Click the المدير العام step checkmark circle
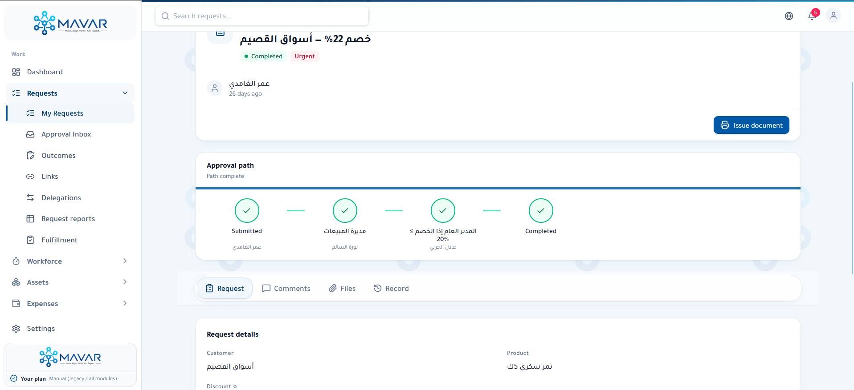 (443, 210)
